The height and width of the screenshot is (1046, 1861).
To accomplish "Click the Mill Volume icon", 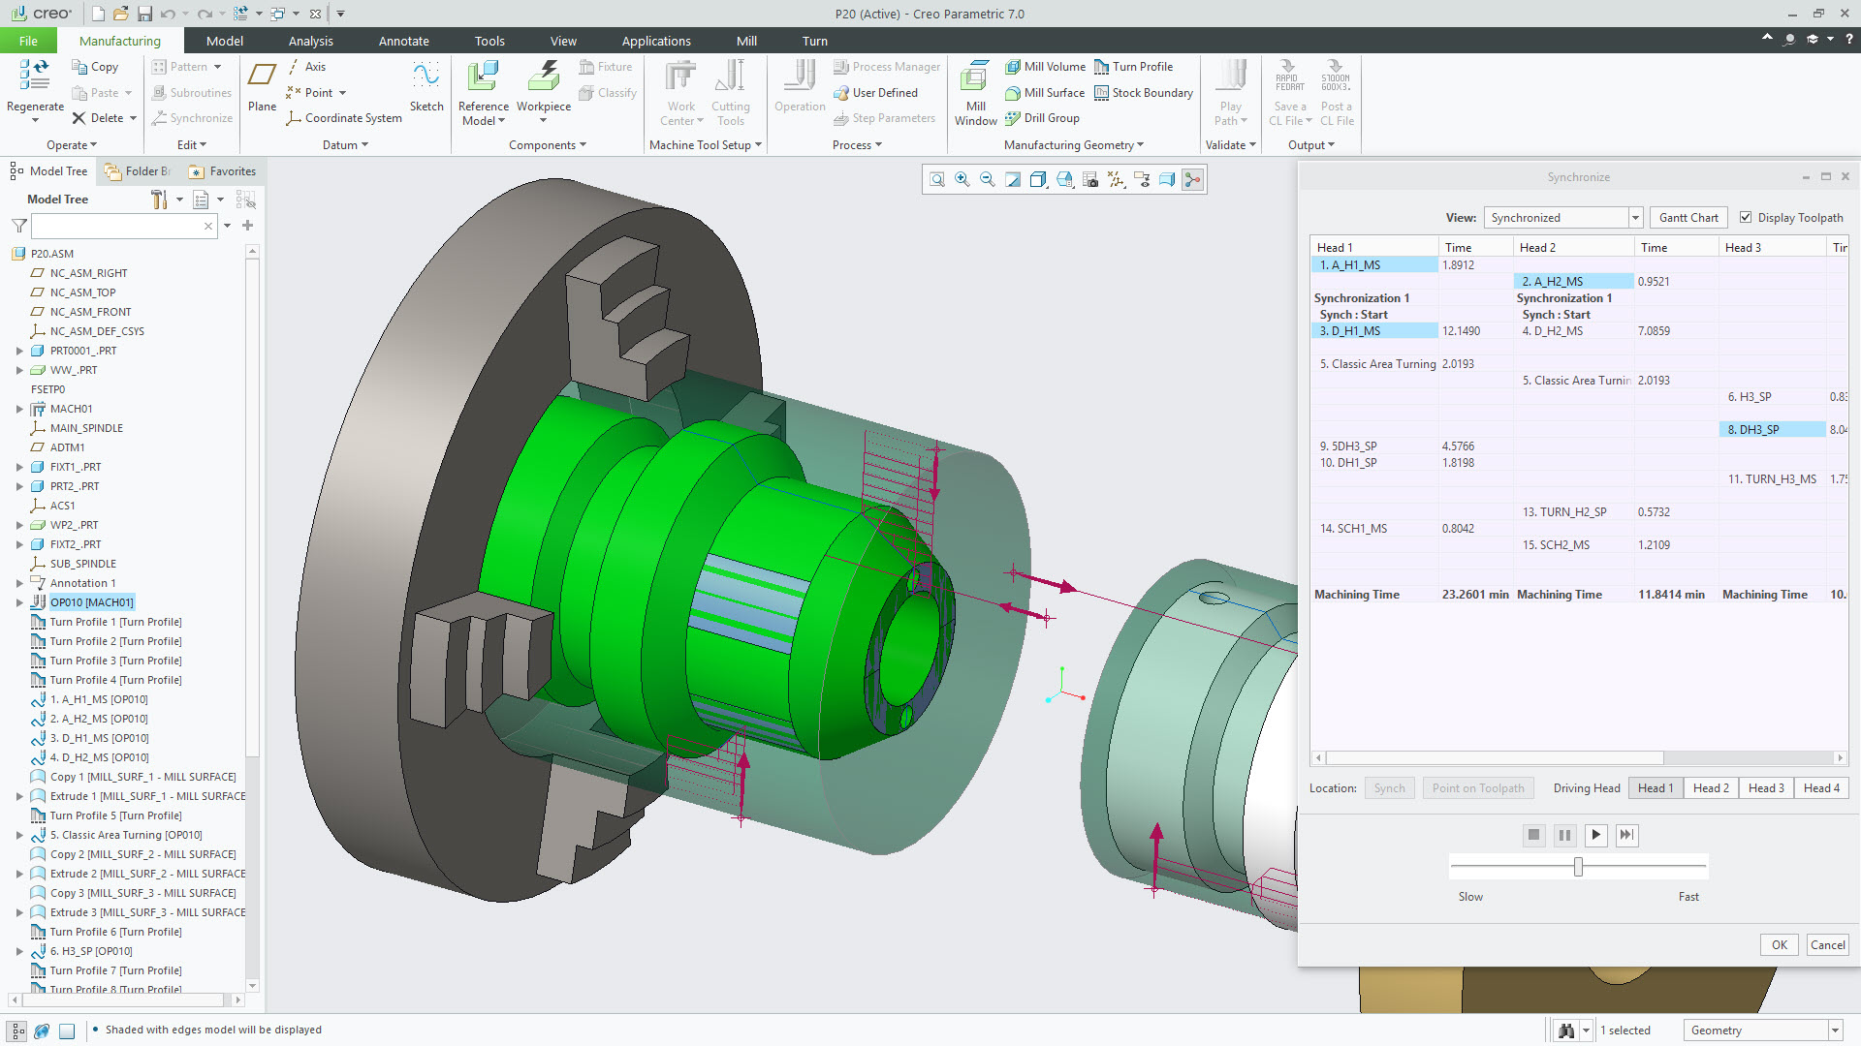I will [x=1012, y=66].
